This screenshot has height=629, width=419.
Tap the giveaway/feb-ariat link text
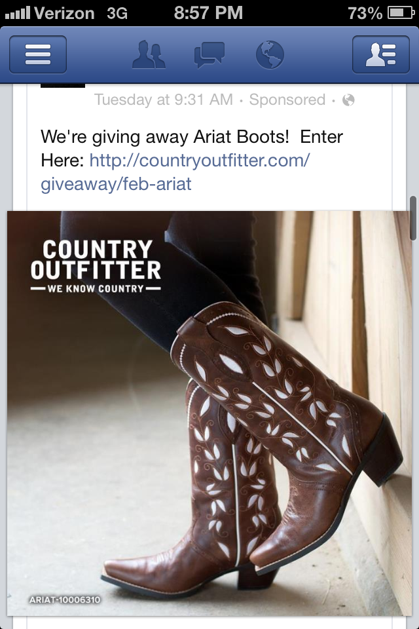pyautogui.click(x=117, y=184)
